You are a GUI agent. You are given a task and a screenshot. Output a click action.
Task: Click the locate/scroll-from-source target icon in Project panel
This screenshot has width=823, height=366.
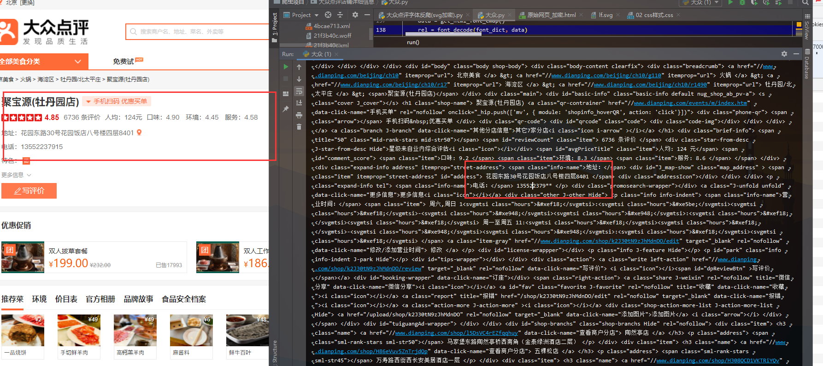tap(328, 15)
